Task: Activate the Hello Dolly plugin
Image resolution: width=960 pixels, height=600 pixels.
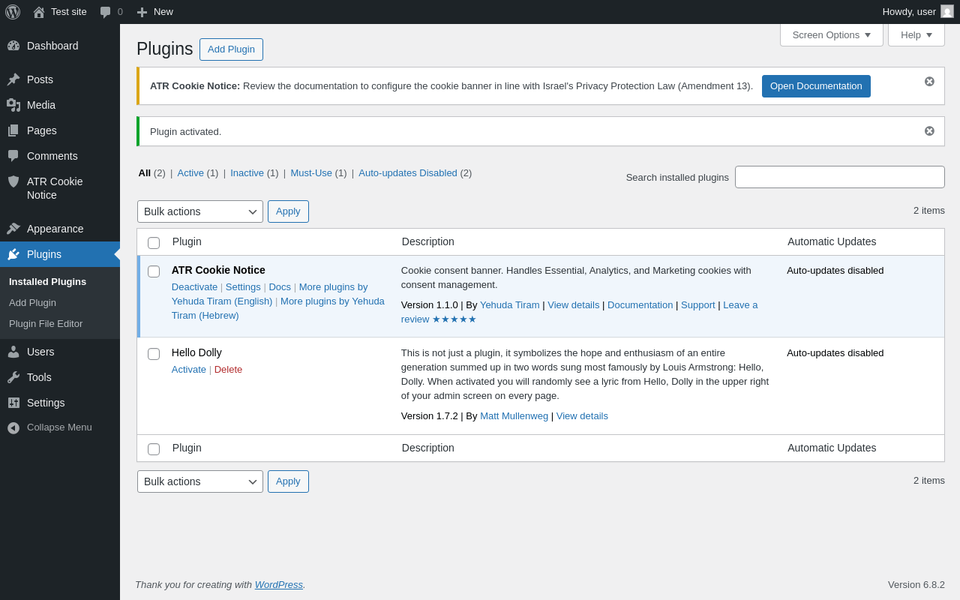Action: pyautogui.click(x=189, y=369)
